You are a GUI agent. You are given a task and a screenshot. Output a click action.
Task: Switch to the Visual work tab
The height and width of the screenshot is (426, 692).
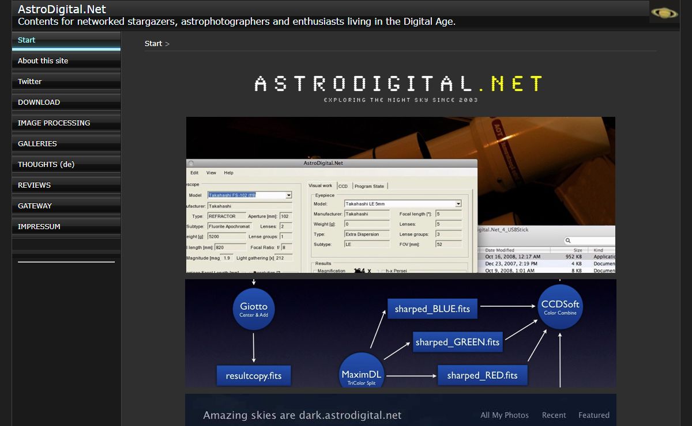pos(321,185)
